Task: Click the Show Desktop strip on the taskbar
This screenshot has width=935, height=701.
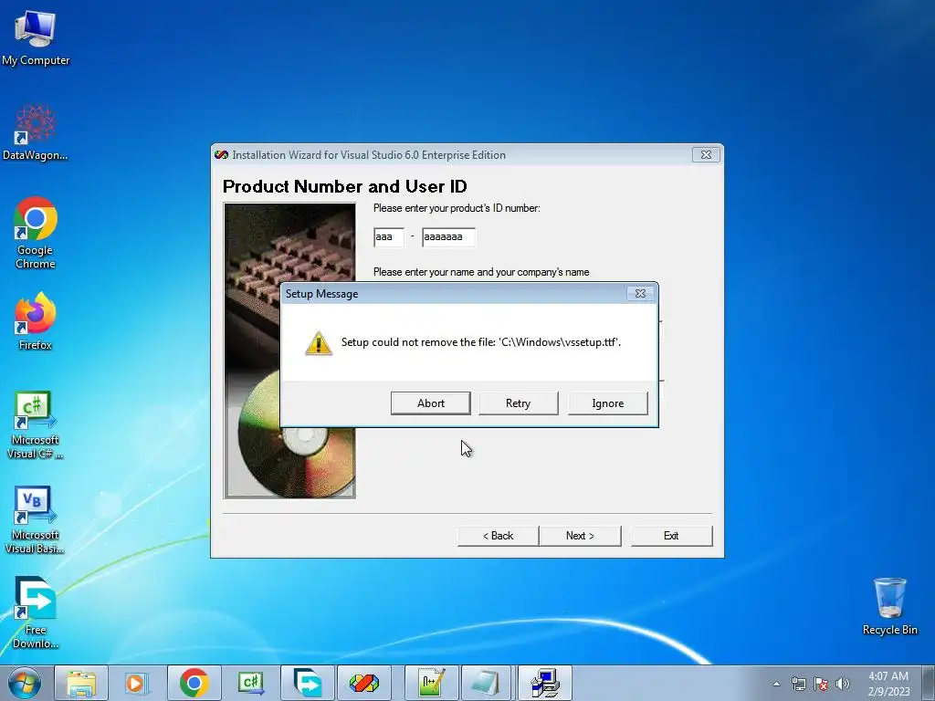Action: pyautogui.click(x=928, y=683)
